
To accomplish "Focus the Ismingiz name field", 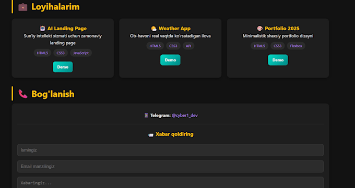I will tap(171, 150).
